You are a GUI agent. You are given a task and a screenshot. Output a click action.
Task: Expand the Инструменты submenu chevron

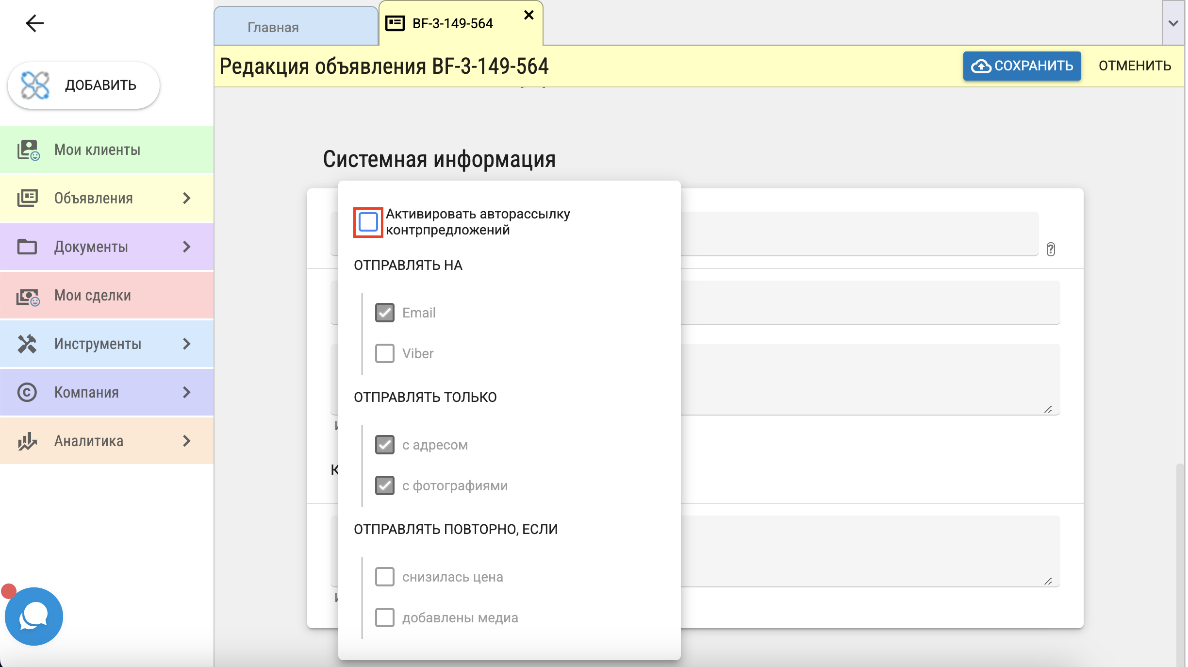187,344
